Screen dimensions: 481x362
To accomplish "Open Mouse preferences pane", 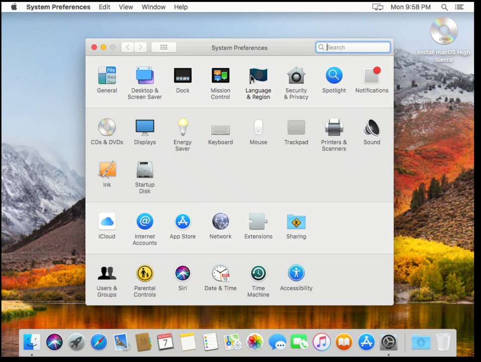I will click(x=258, y=131).
